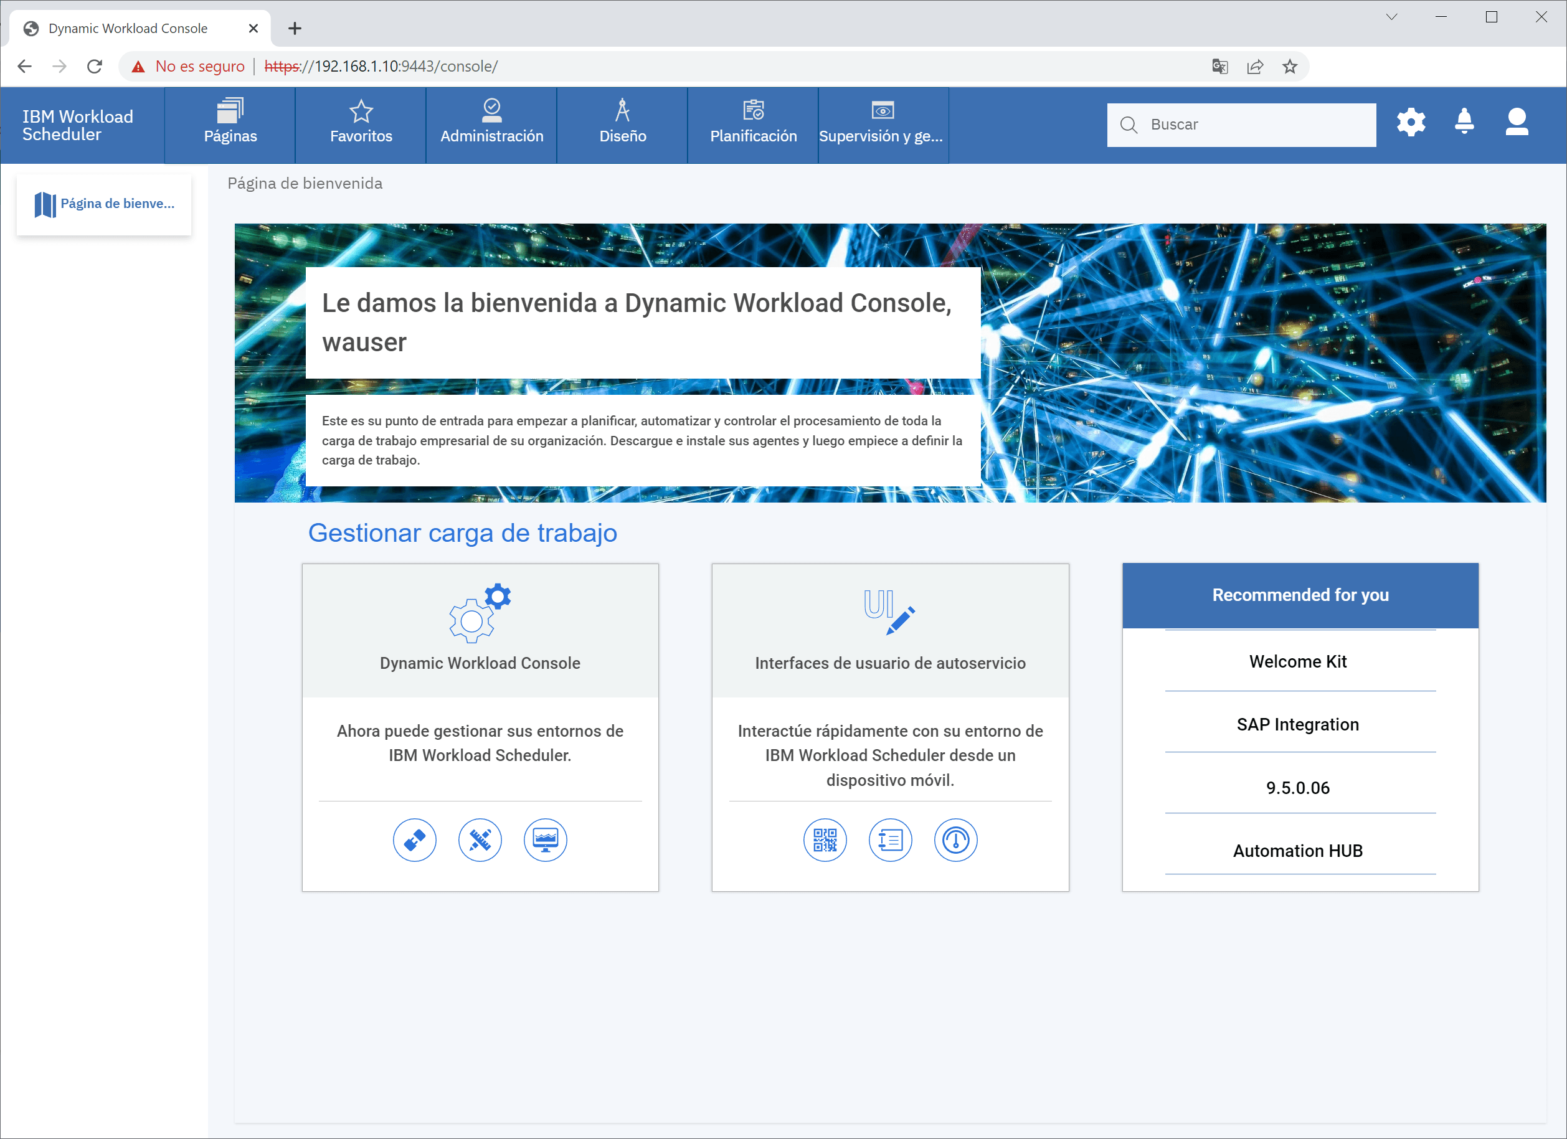Image resolution: width=1567 pixels, height=1139 pixels.
Task: Click the gears icon above Dynamic Workload Console
Action: 480,613
